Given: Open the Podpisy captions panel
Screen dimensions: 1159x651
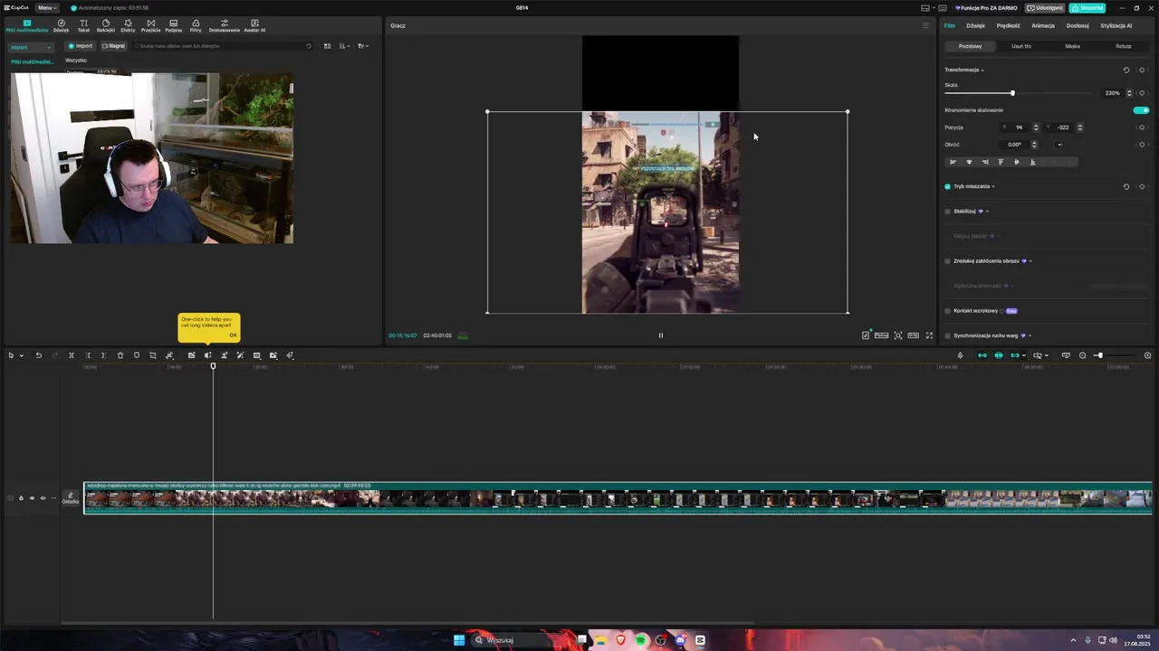Looking at the screenshot, I should 173,25.
